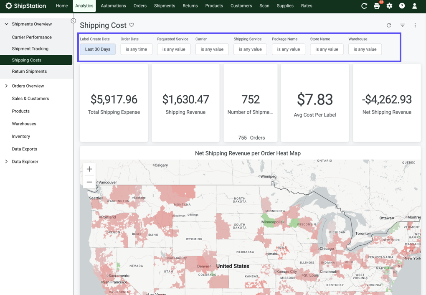Open the Requested Service filter dropdown
Viewport: 426px width, 295px height.
pyautogui.click(x=174, y=49)
